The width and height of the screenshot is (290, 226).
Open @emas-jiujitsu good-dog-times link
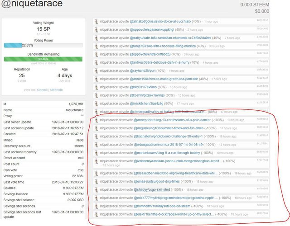pyautogui.click(x=157, y=182)
